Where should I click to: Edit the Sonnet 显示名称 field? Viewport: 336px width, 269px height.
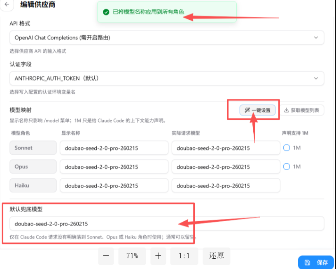click(x=114, y=148)
